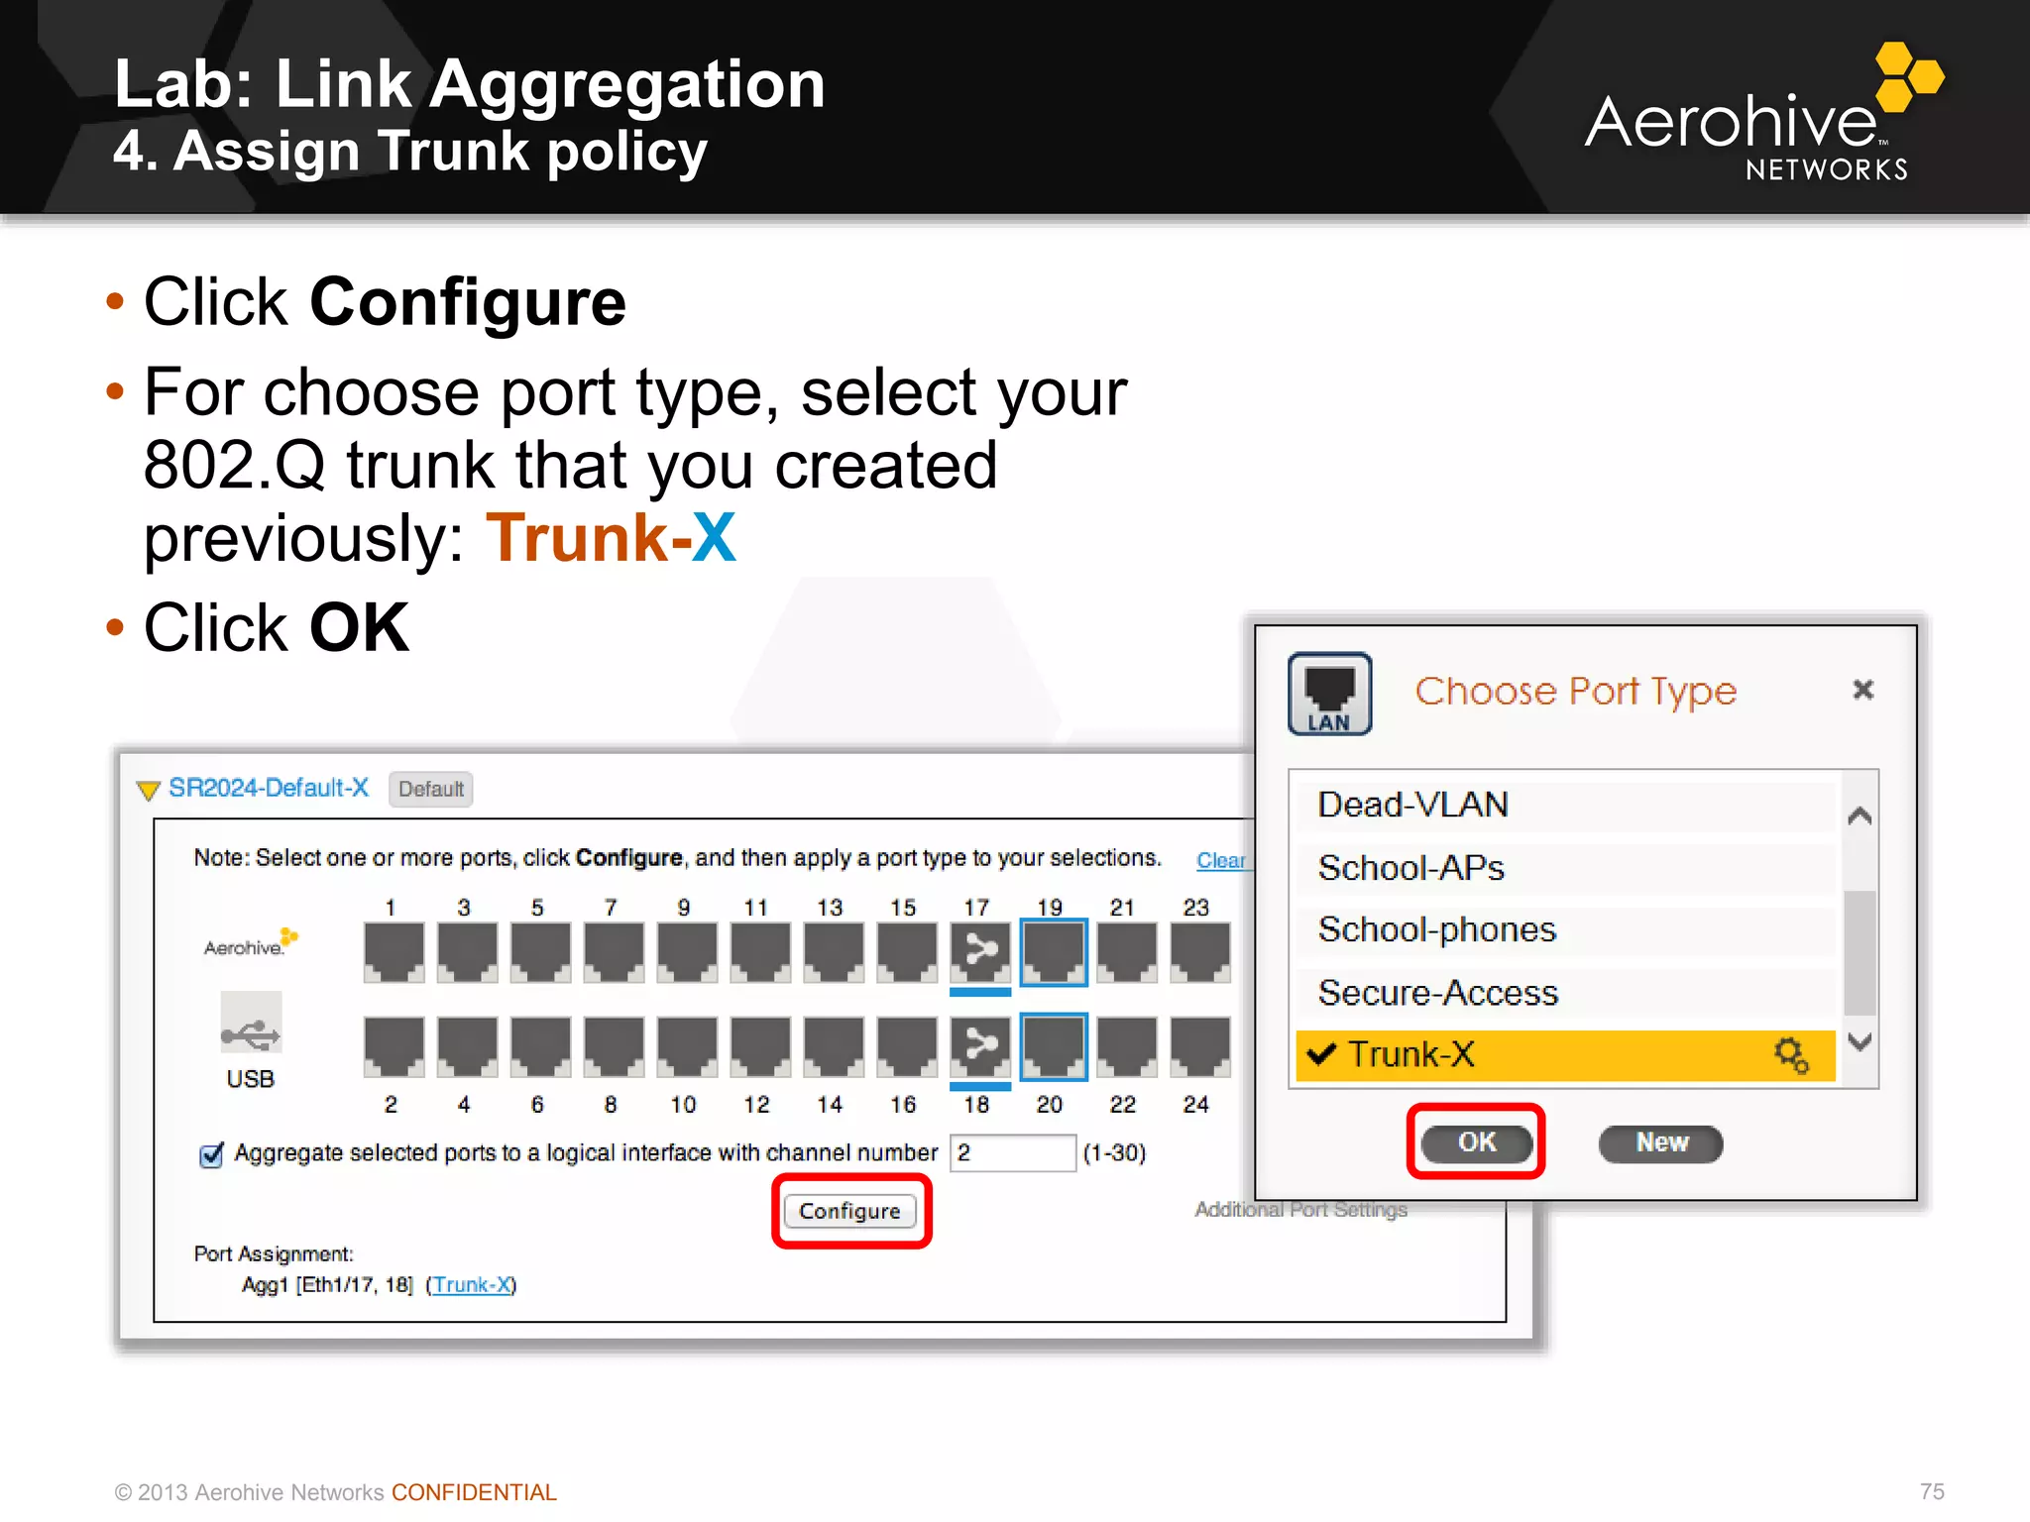Image resolution: width=2030 pixels, height=1522 pixels.
Task: Select aggregated port 18
Action: tap(980, 1046)
